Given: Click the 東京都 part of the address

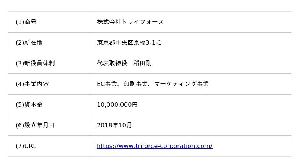Looking at the screenshot, I should point(106,42).
